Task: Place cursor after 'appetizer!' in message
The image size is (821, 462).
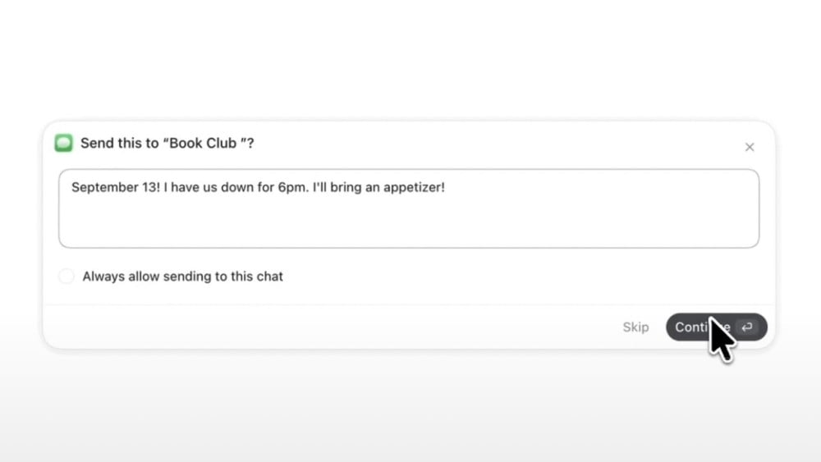Action: click(x=446, y=187)
